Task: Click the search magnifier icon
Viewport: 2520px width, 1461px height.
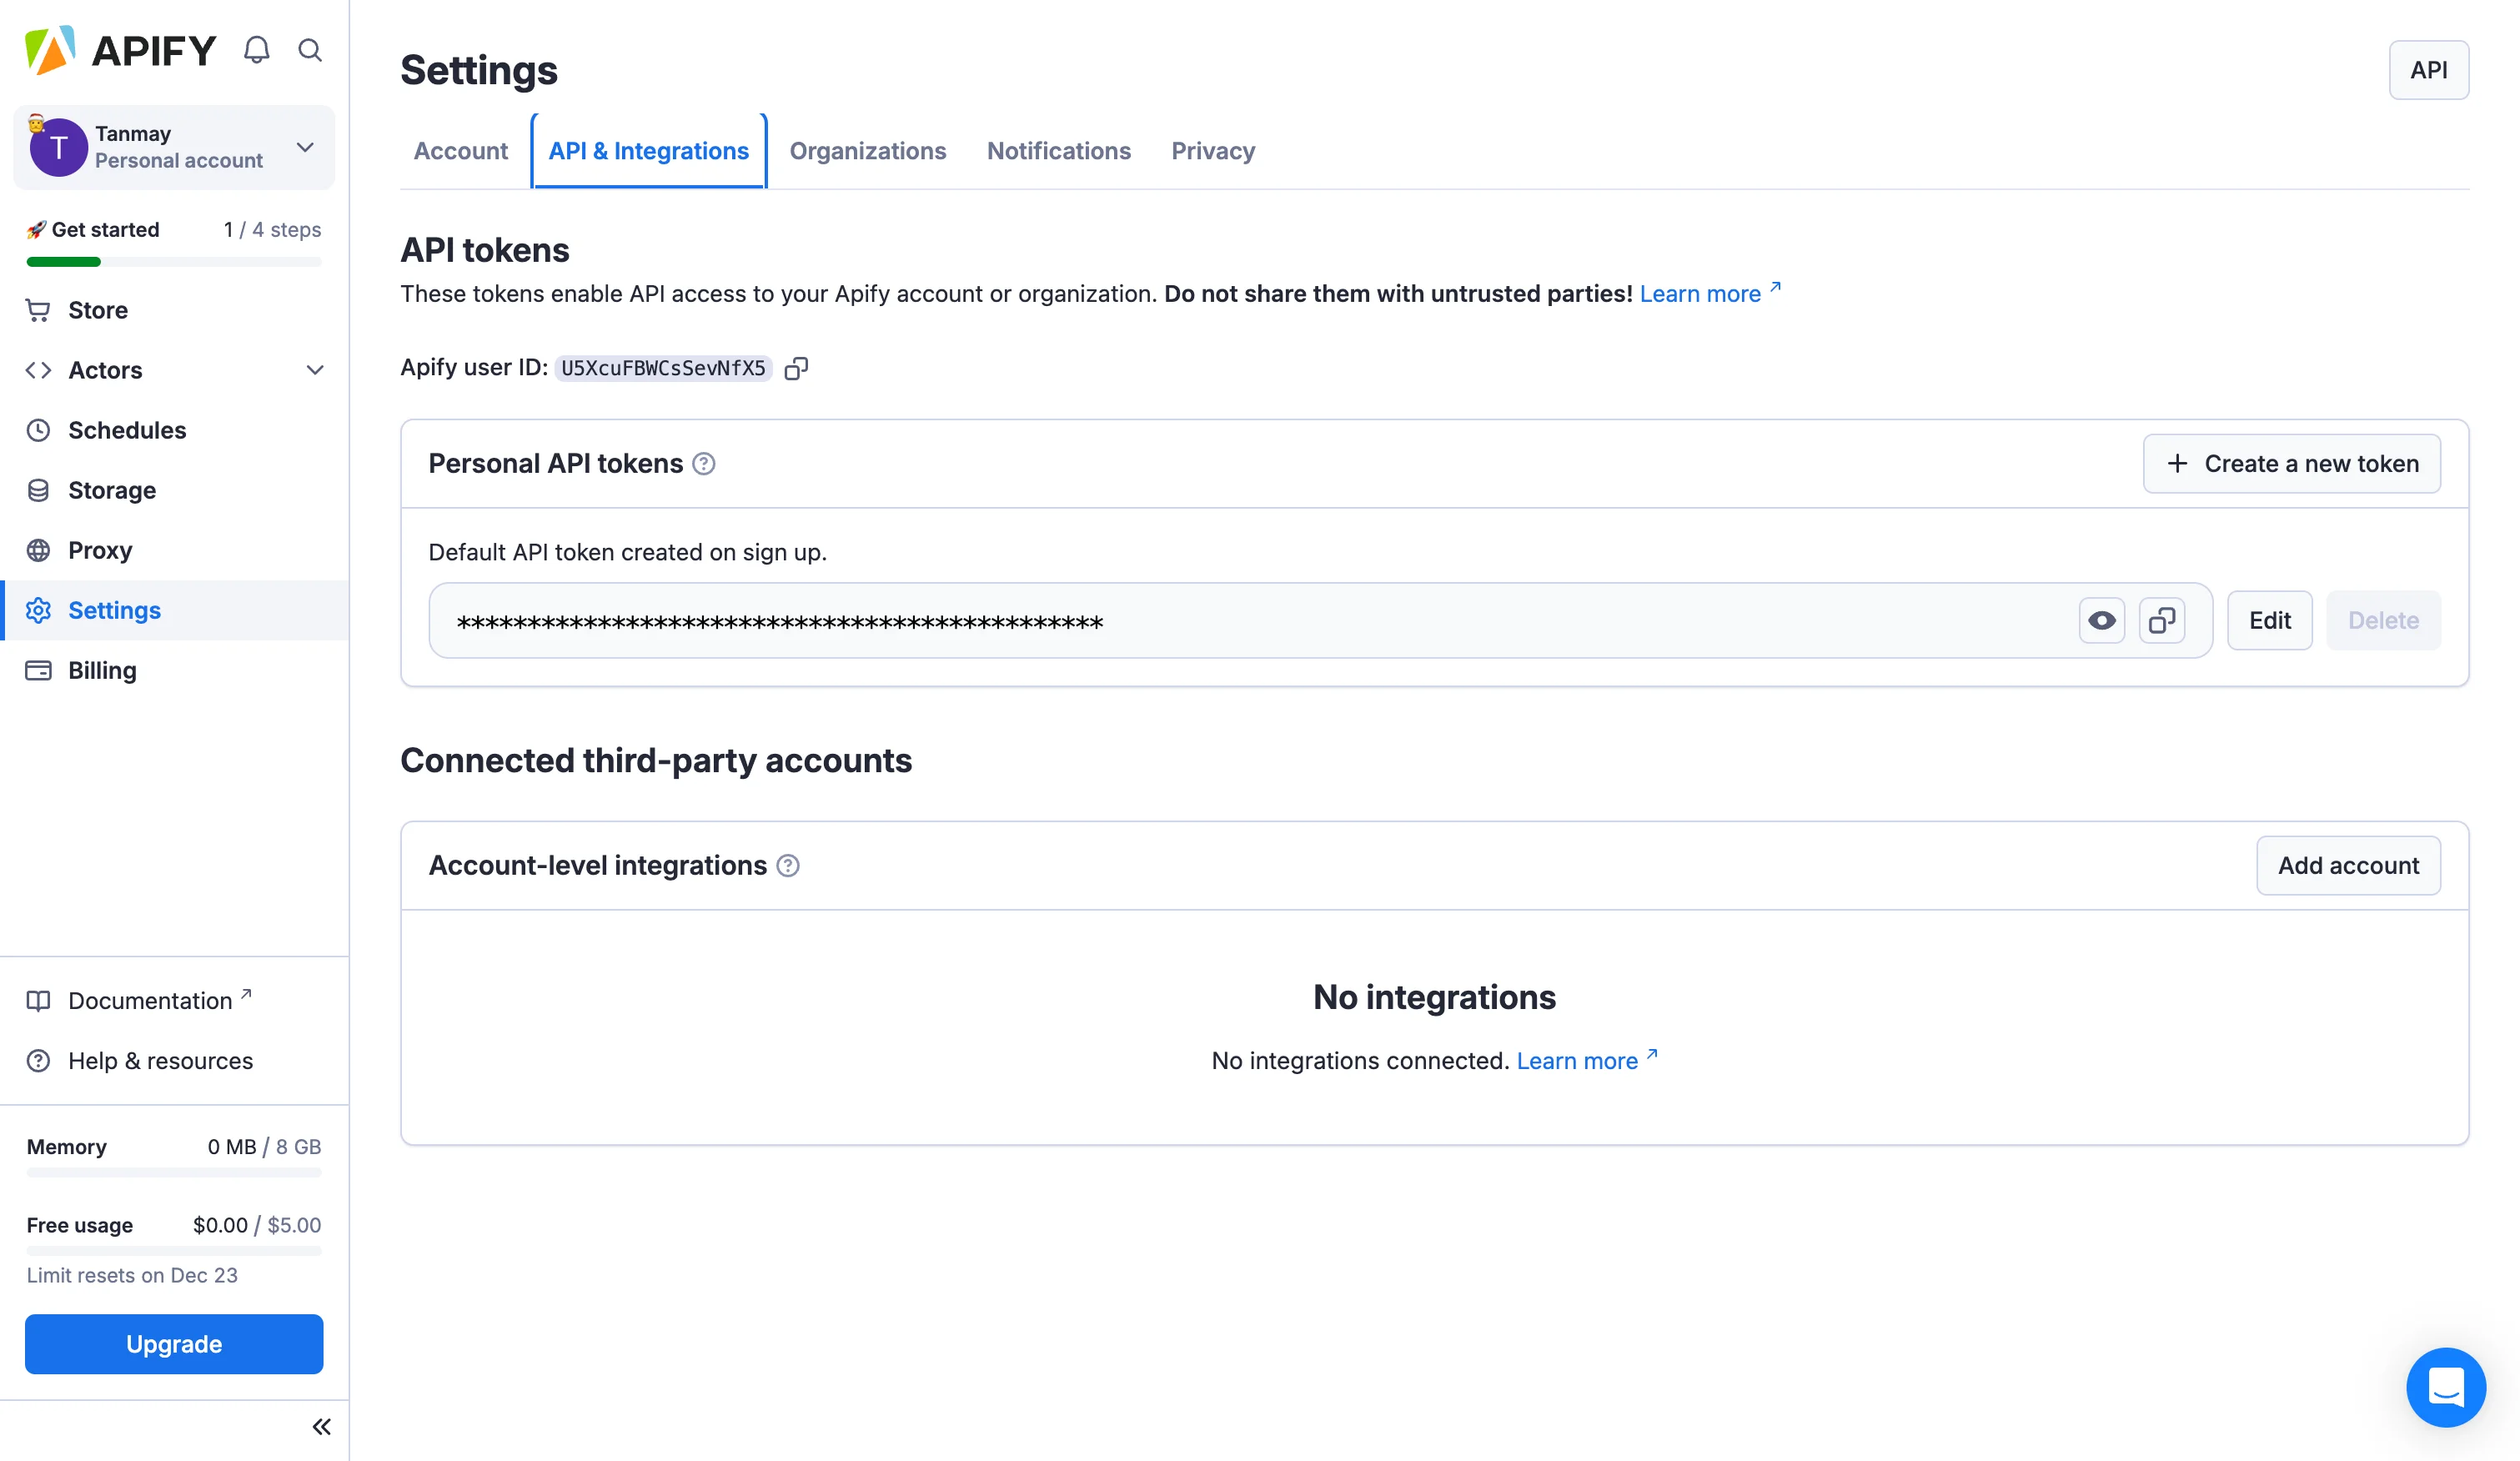Action: (310, 50)
